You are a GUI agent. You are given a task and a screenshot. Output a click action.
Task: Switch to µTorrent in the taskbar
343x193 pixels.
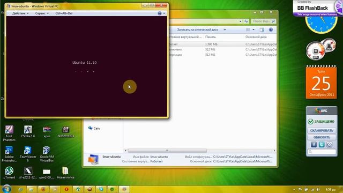78,189
